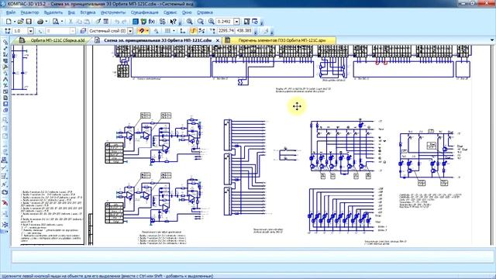The height and width of the screenshot is (279, 496).
Task: Toggle orthogonal drawing mode
Action: point(193,31)
